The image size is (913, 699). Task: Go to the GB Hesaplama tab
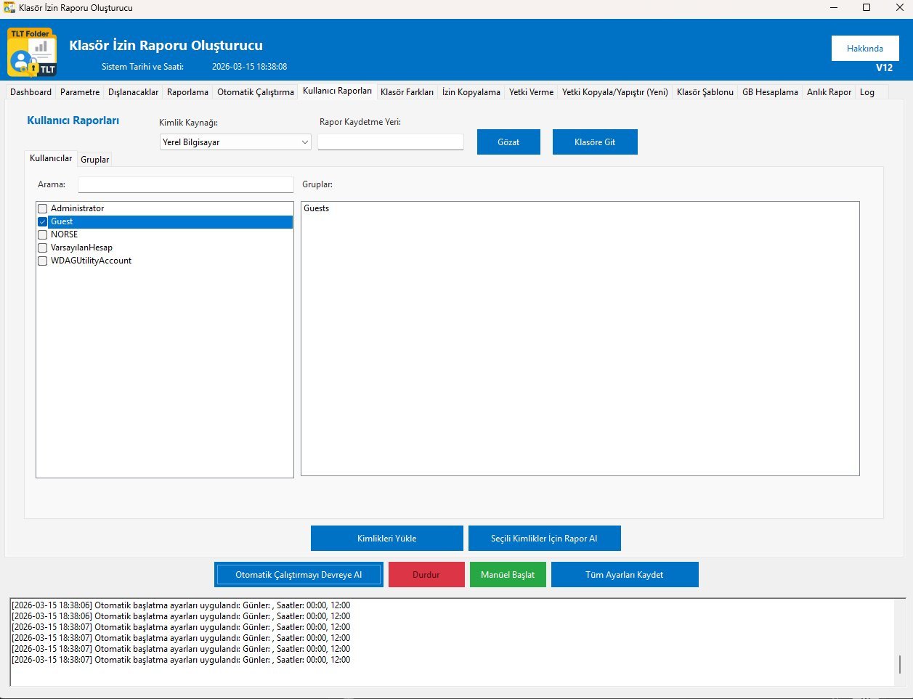point(769,92)
